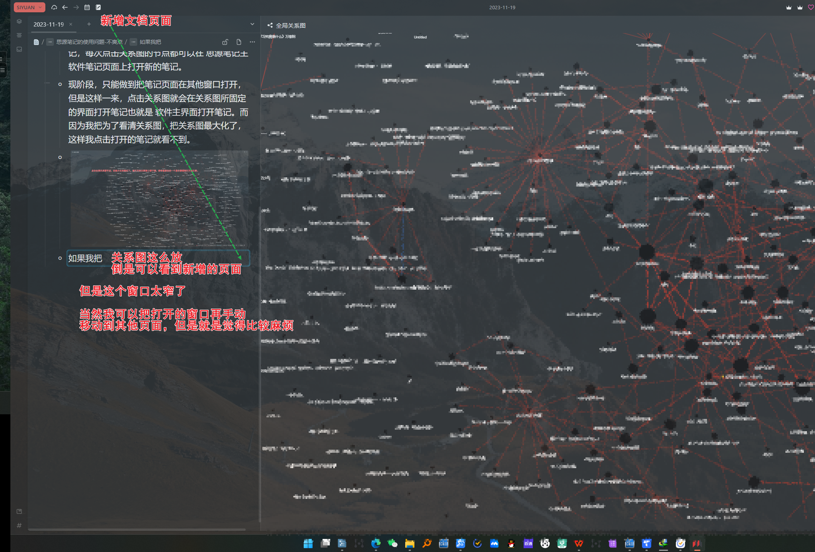
Task: Open the tags panel hash icon
Action: tap(19, 525)
